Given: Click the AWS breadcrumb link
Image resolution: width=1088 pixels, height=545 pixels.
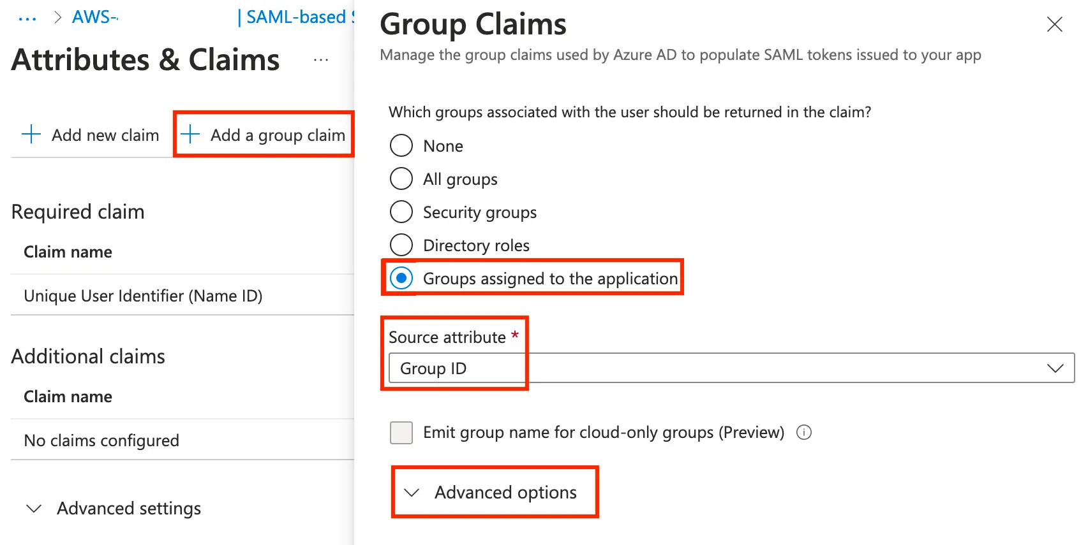Looking at the screenshot, I should click(x=95, y=17).
